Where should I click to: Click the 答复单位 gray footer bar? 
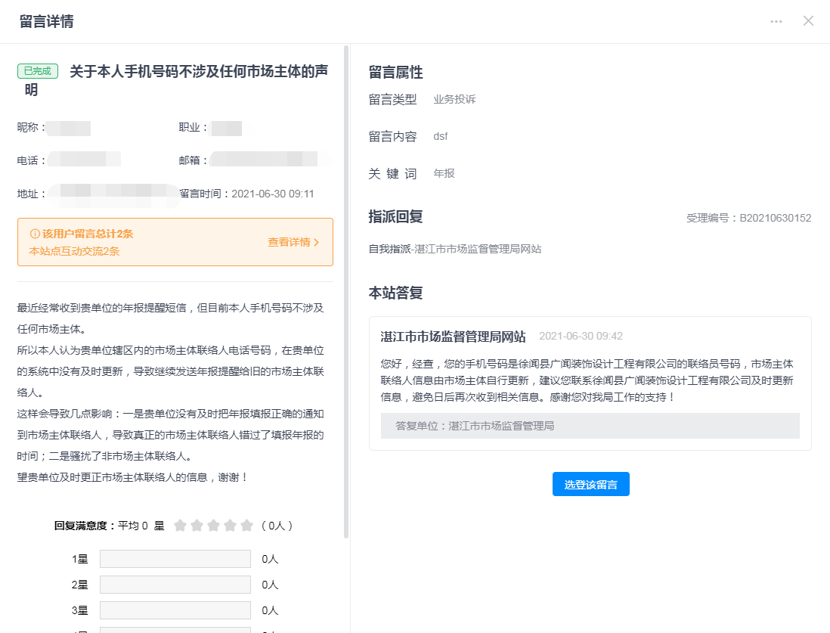click(590, 426)
